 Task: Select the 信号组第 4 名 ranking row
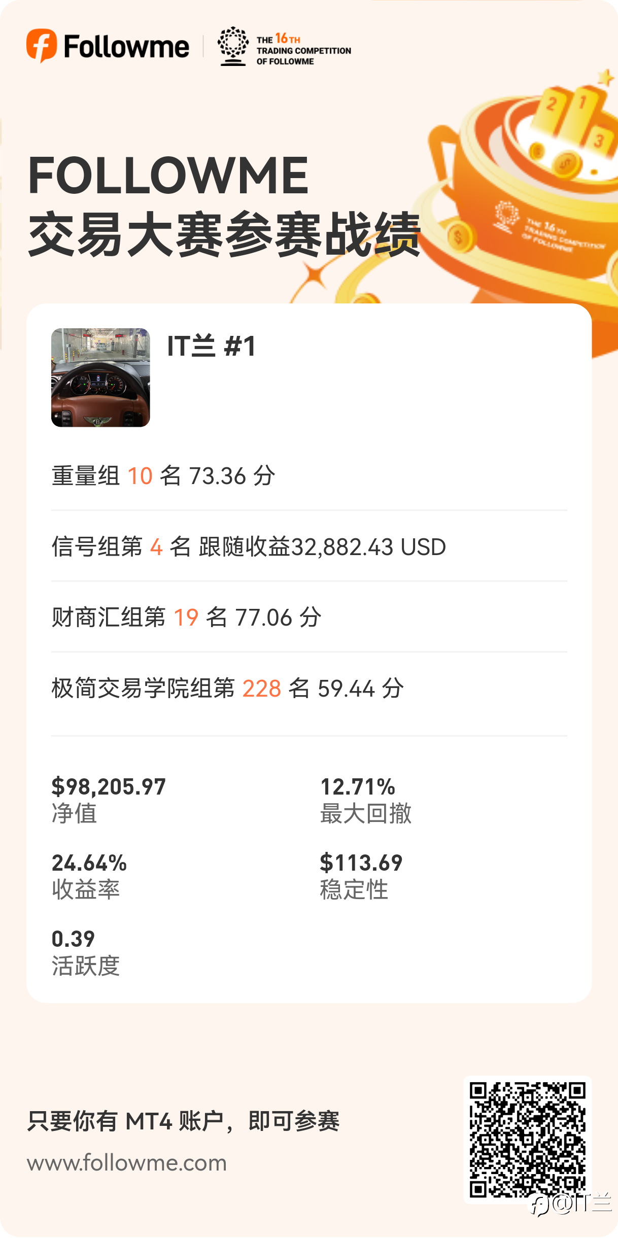click(x=309, y=547)
